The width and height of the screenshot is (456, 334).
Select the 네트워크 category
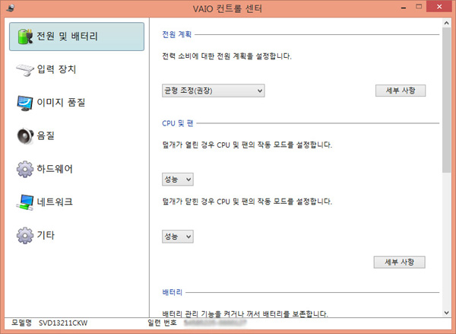pos(77,202)
